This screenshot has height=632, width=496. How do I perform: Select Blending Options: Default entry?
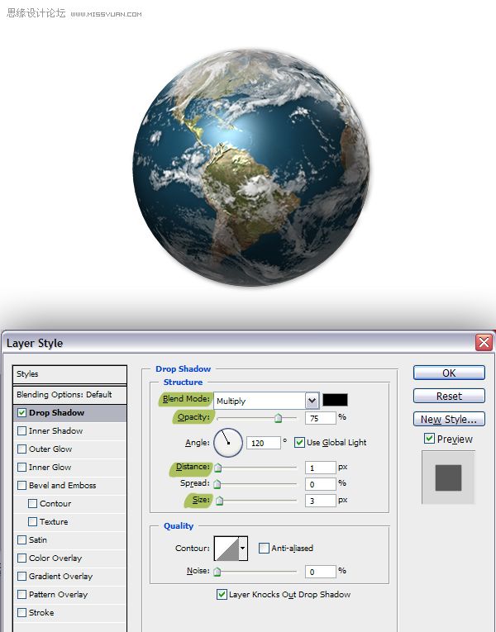69,395
